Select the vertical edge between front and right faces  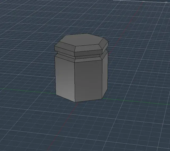pos(102,79)
